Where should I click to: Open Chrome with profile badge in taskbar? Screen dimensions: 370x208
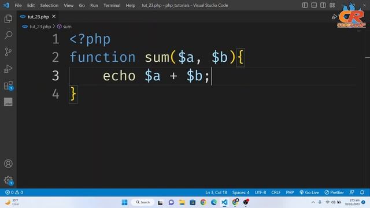tap(235, 202)
